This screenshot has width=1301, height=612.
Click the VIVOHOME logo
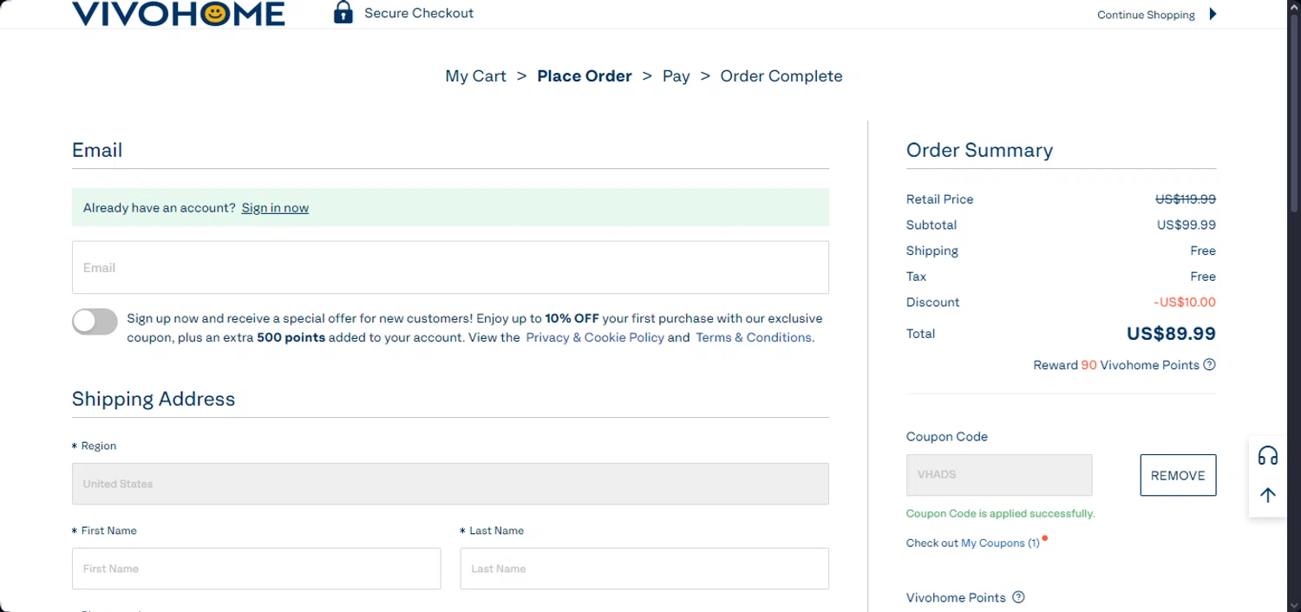click(x=178, y=13)
